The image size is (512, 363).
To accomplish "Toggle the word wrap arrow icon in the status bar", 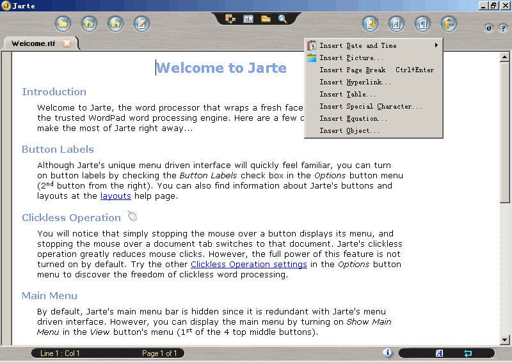I will 468,353.
